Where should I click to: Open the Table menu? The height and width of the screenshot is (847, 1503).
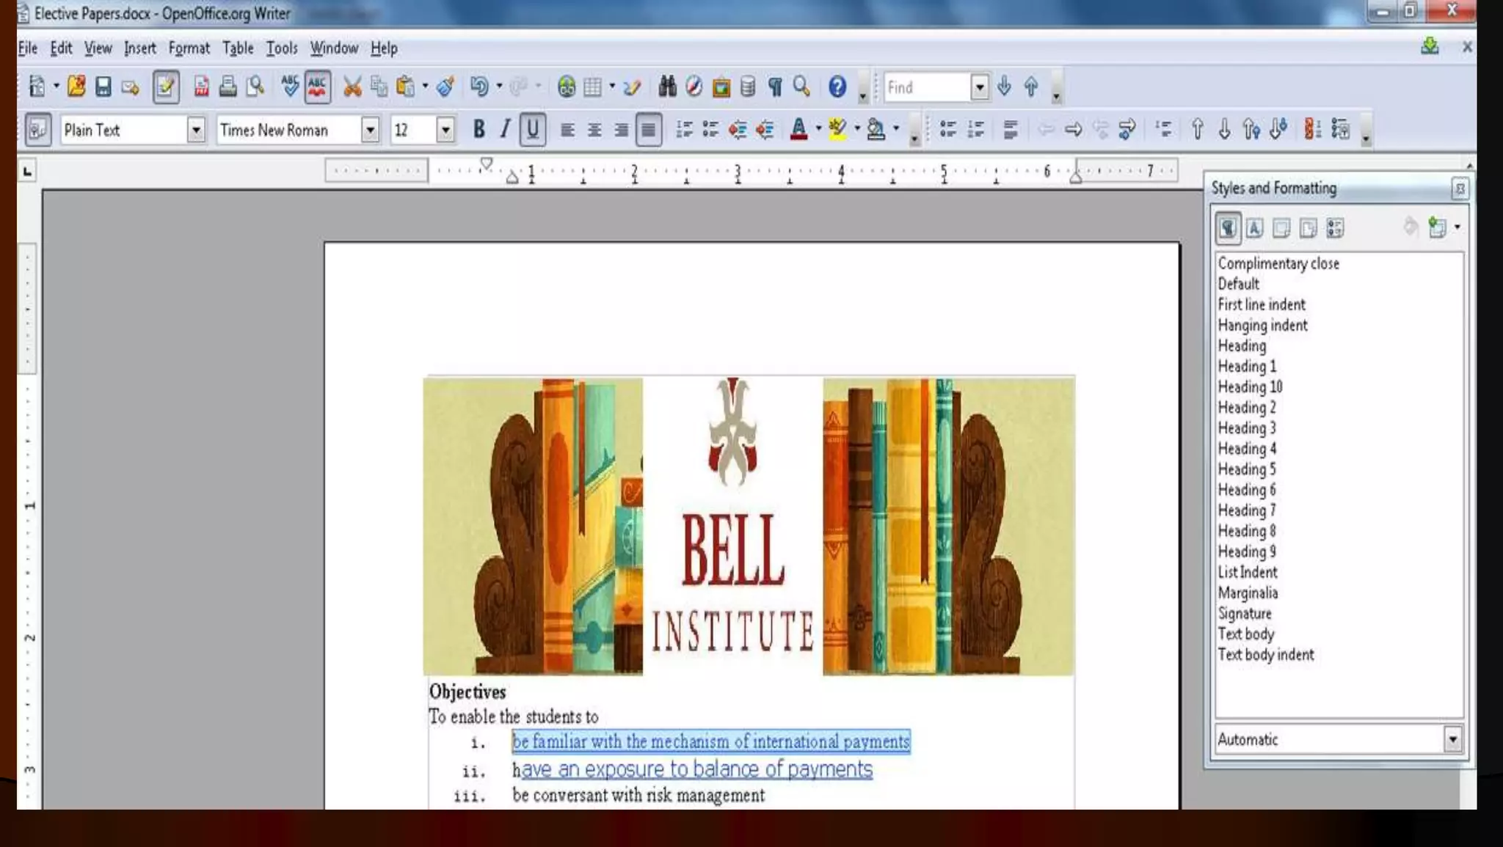[x=238, y=48]
